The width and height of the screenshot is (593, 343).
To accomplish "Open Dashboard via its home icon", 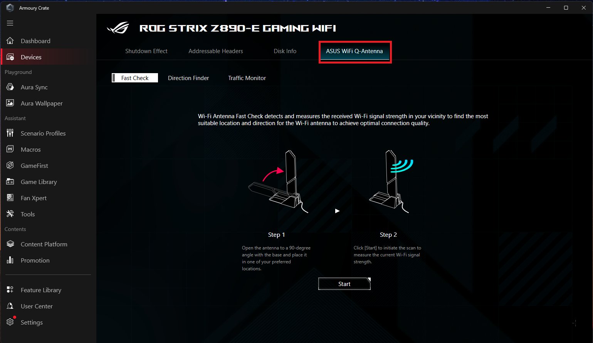I will coord(10,41).
